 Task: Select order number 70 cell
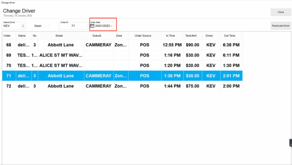click(9, 65)
